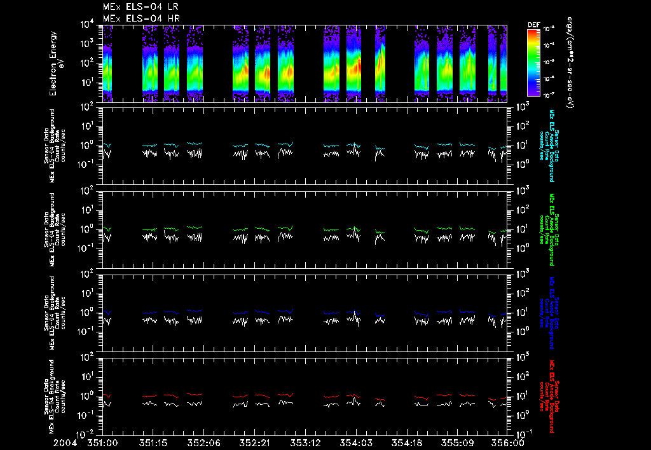Click the 351:15 time axis label
The image size is (651, 450).
click(153, 443)
